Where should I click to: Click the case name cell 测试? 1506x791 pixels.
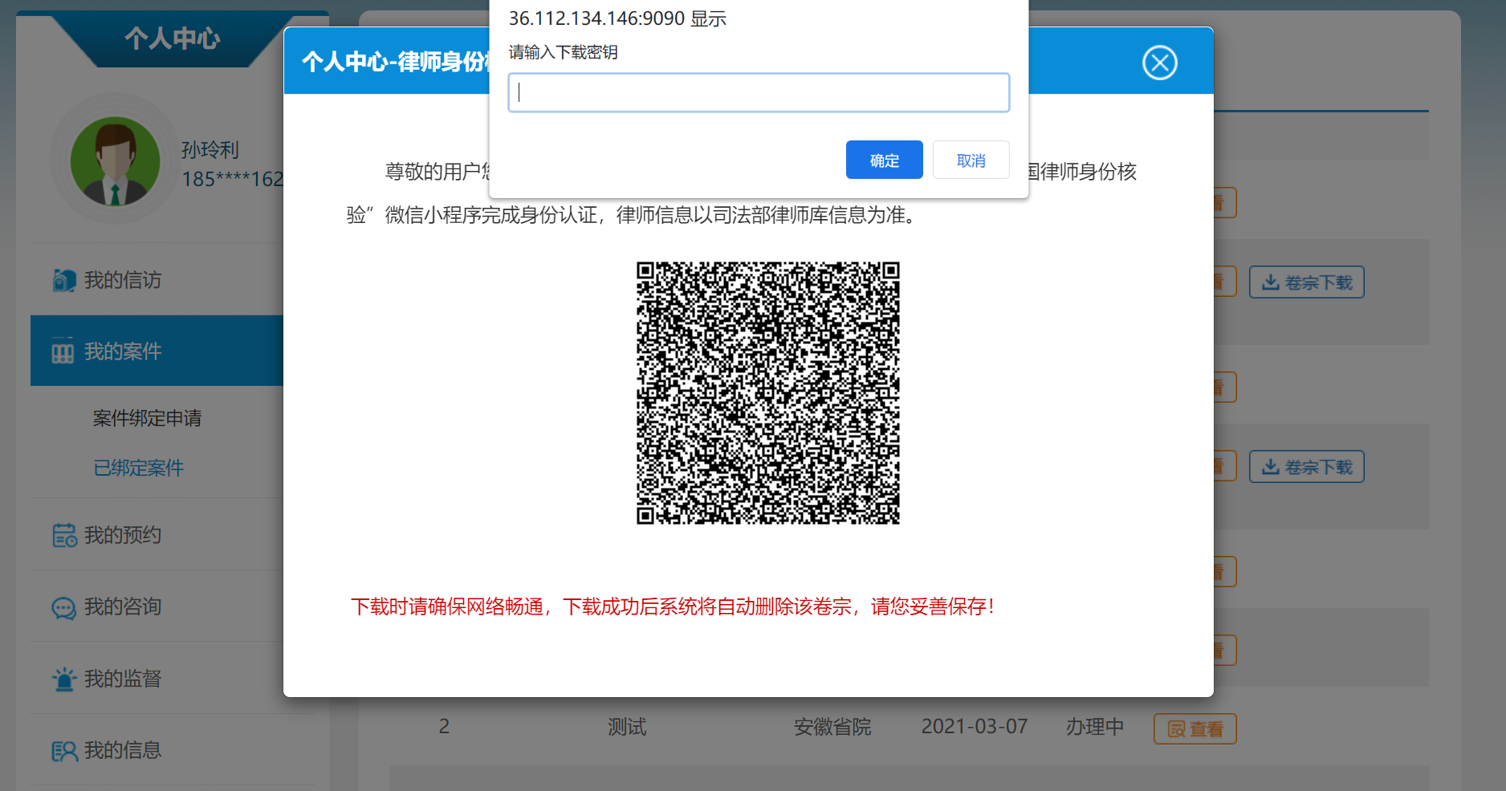click(x=627, y=727)
